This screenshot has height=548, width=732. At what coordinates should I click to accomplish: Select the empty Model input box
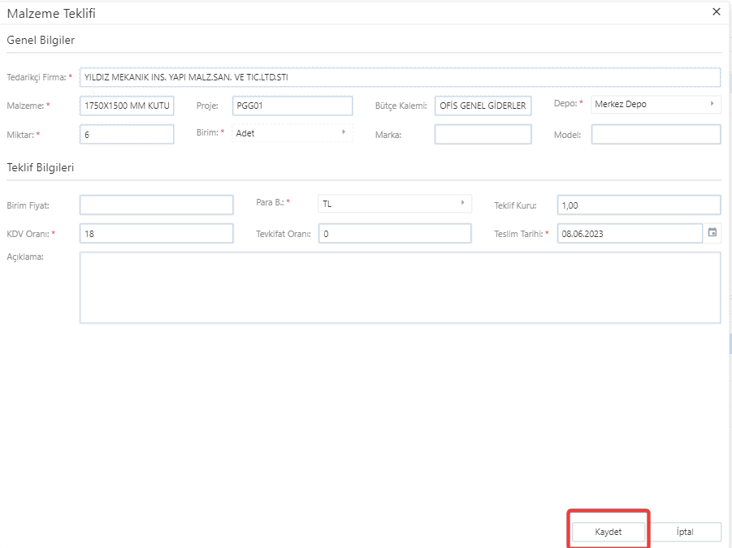point(656,135)
